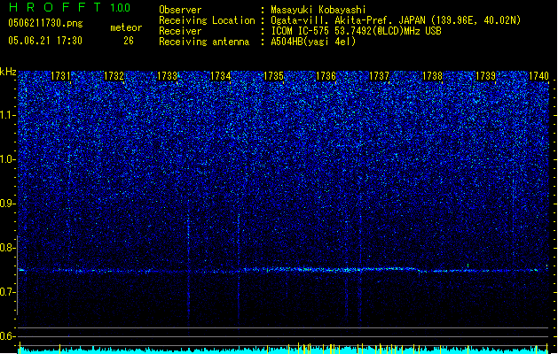Select the A504HB yagi antenna text

tap(313, 42)
